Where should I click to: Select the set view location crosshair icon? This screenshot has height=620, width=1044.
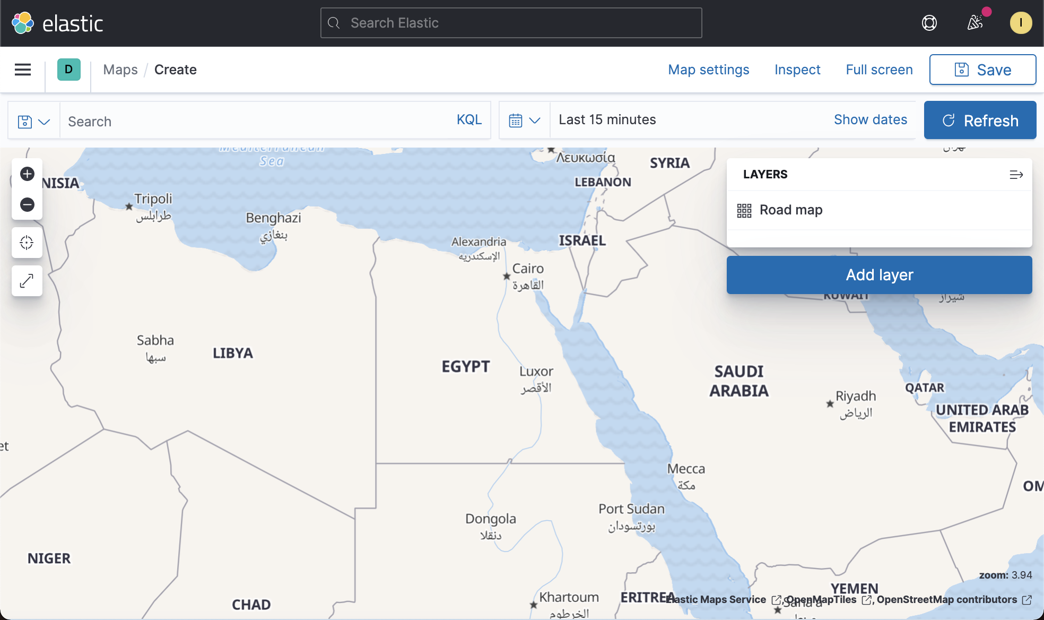[27, 243]
